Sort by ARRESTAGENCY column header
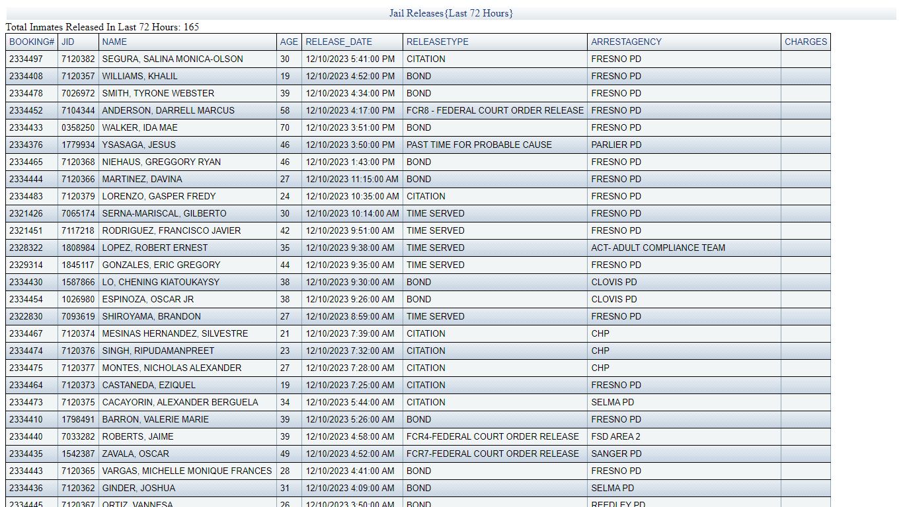The image size is (903, 507). point(626,42)
